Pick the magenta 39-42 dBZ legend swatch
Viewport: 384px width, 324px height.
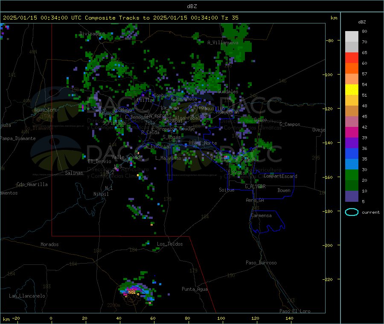[x=352, y=132]
